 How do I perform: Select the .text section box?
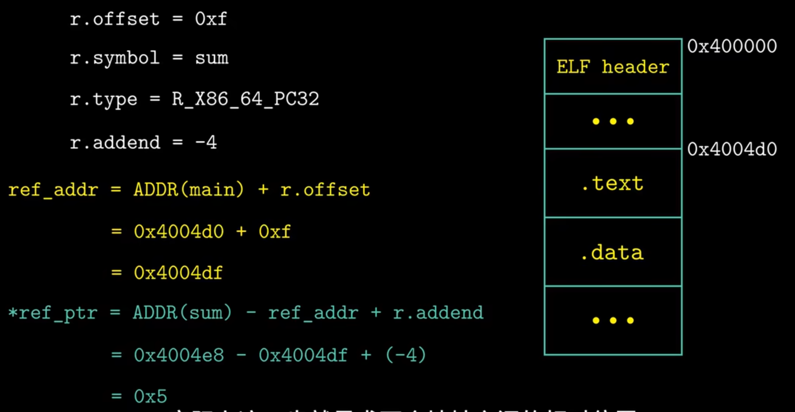point(613,183)
